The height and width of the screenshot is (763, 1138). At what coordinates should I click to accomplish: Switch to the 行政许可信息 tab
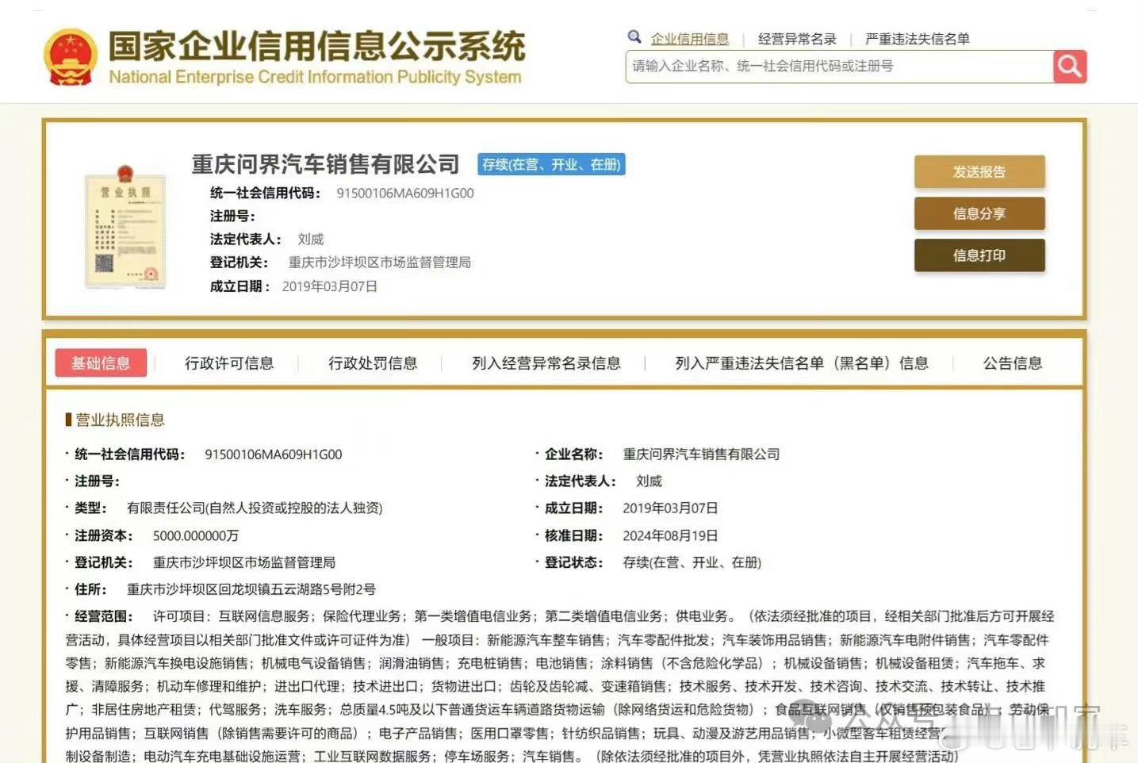(x=229, y=363)
